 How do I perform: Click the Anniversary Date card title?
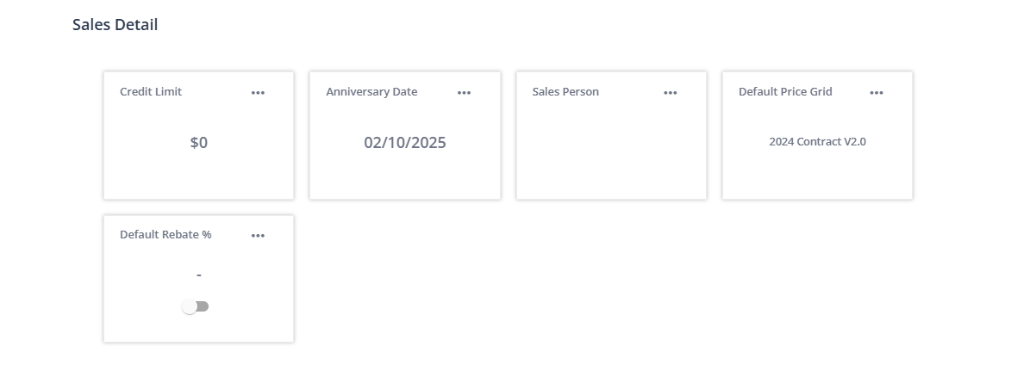click(371, 92)
